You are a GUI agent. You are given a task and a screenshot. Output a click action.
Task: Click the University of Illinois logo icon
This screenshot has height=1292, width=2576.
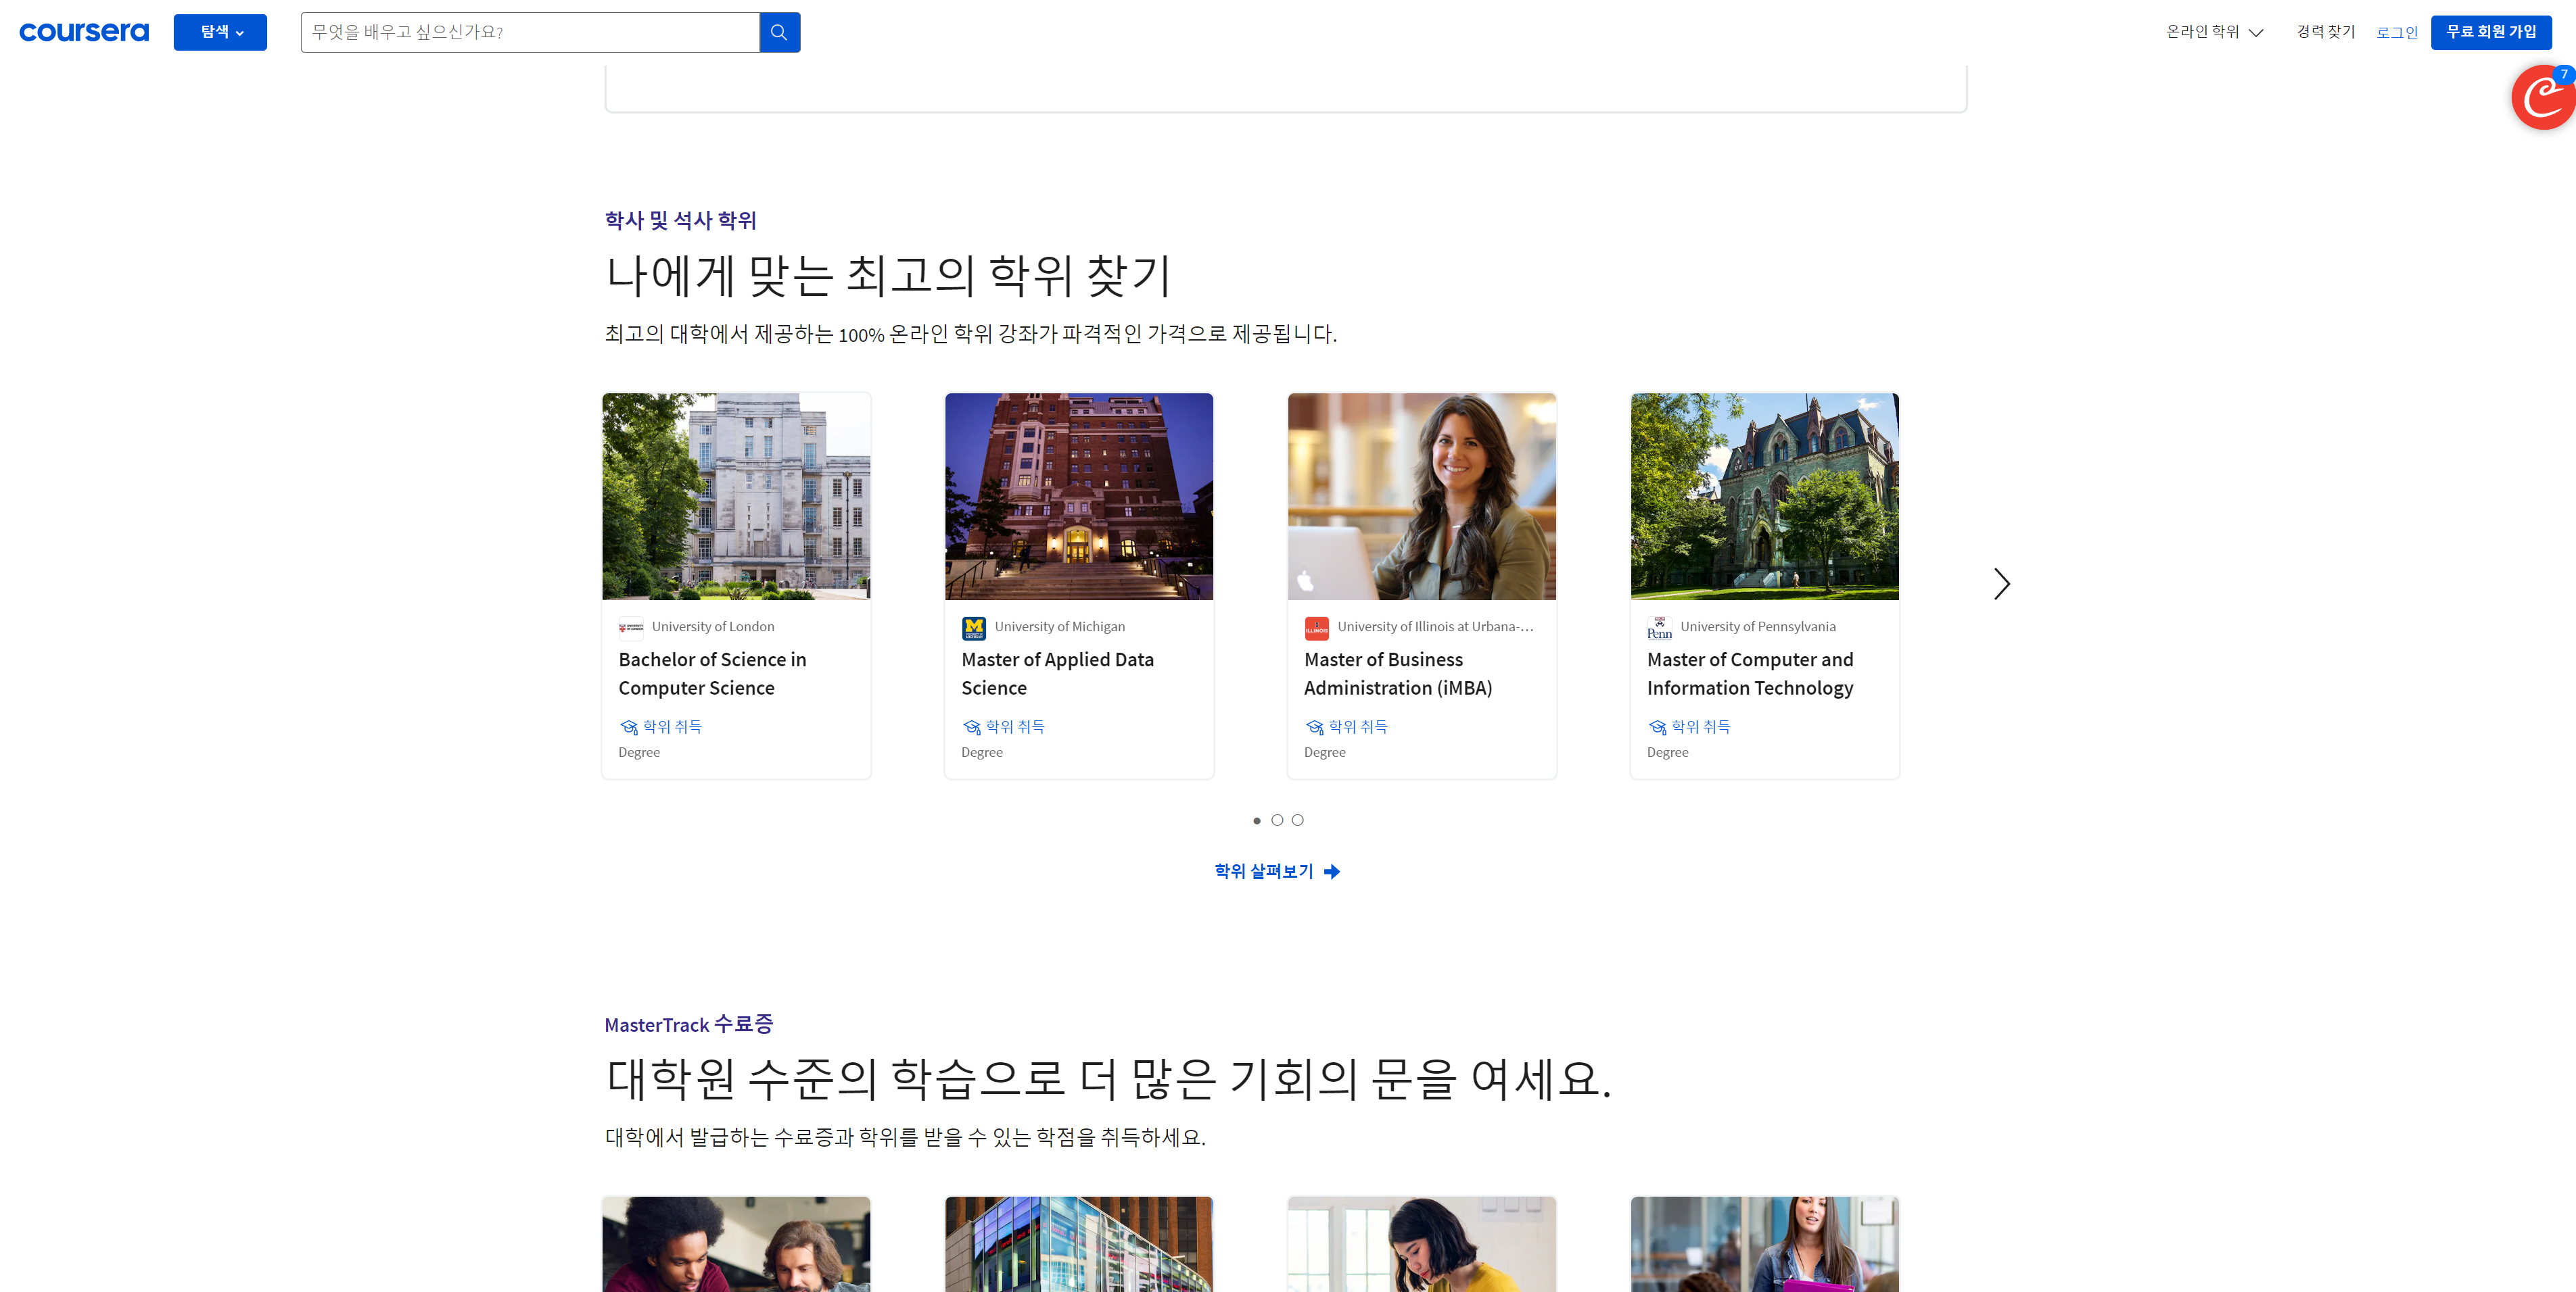[1316, 628]
